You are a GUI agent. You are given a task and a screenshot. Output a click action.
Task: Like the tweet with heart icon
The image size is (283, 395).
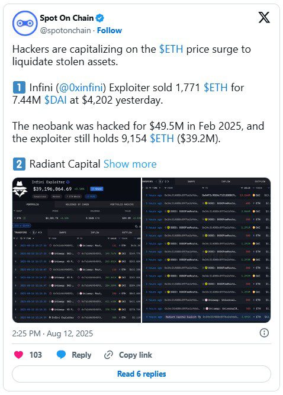click(x=18, y=355)
